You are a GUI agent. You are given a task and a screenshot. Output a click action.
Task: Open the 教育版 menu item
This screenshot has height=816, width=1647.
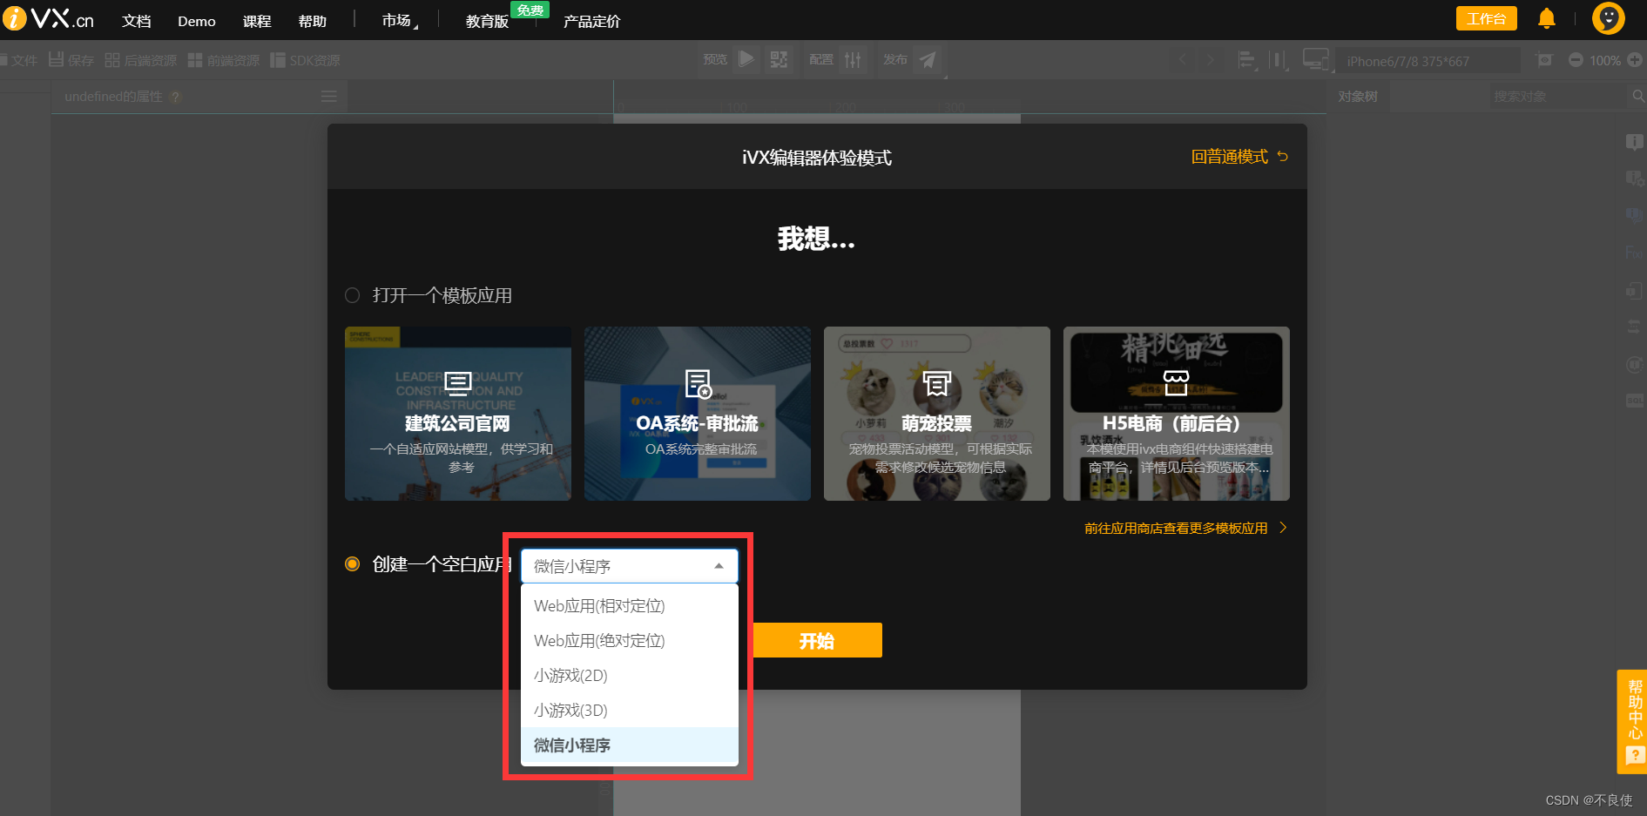point(488,21)
